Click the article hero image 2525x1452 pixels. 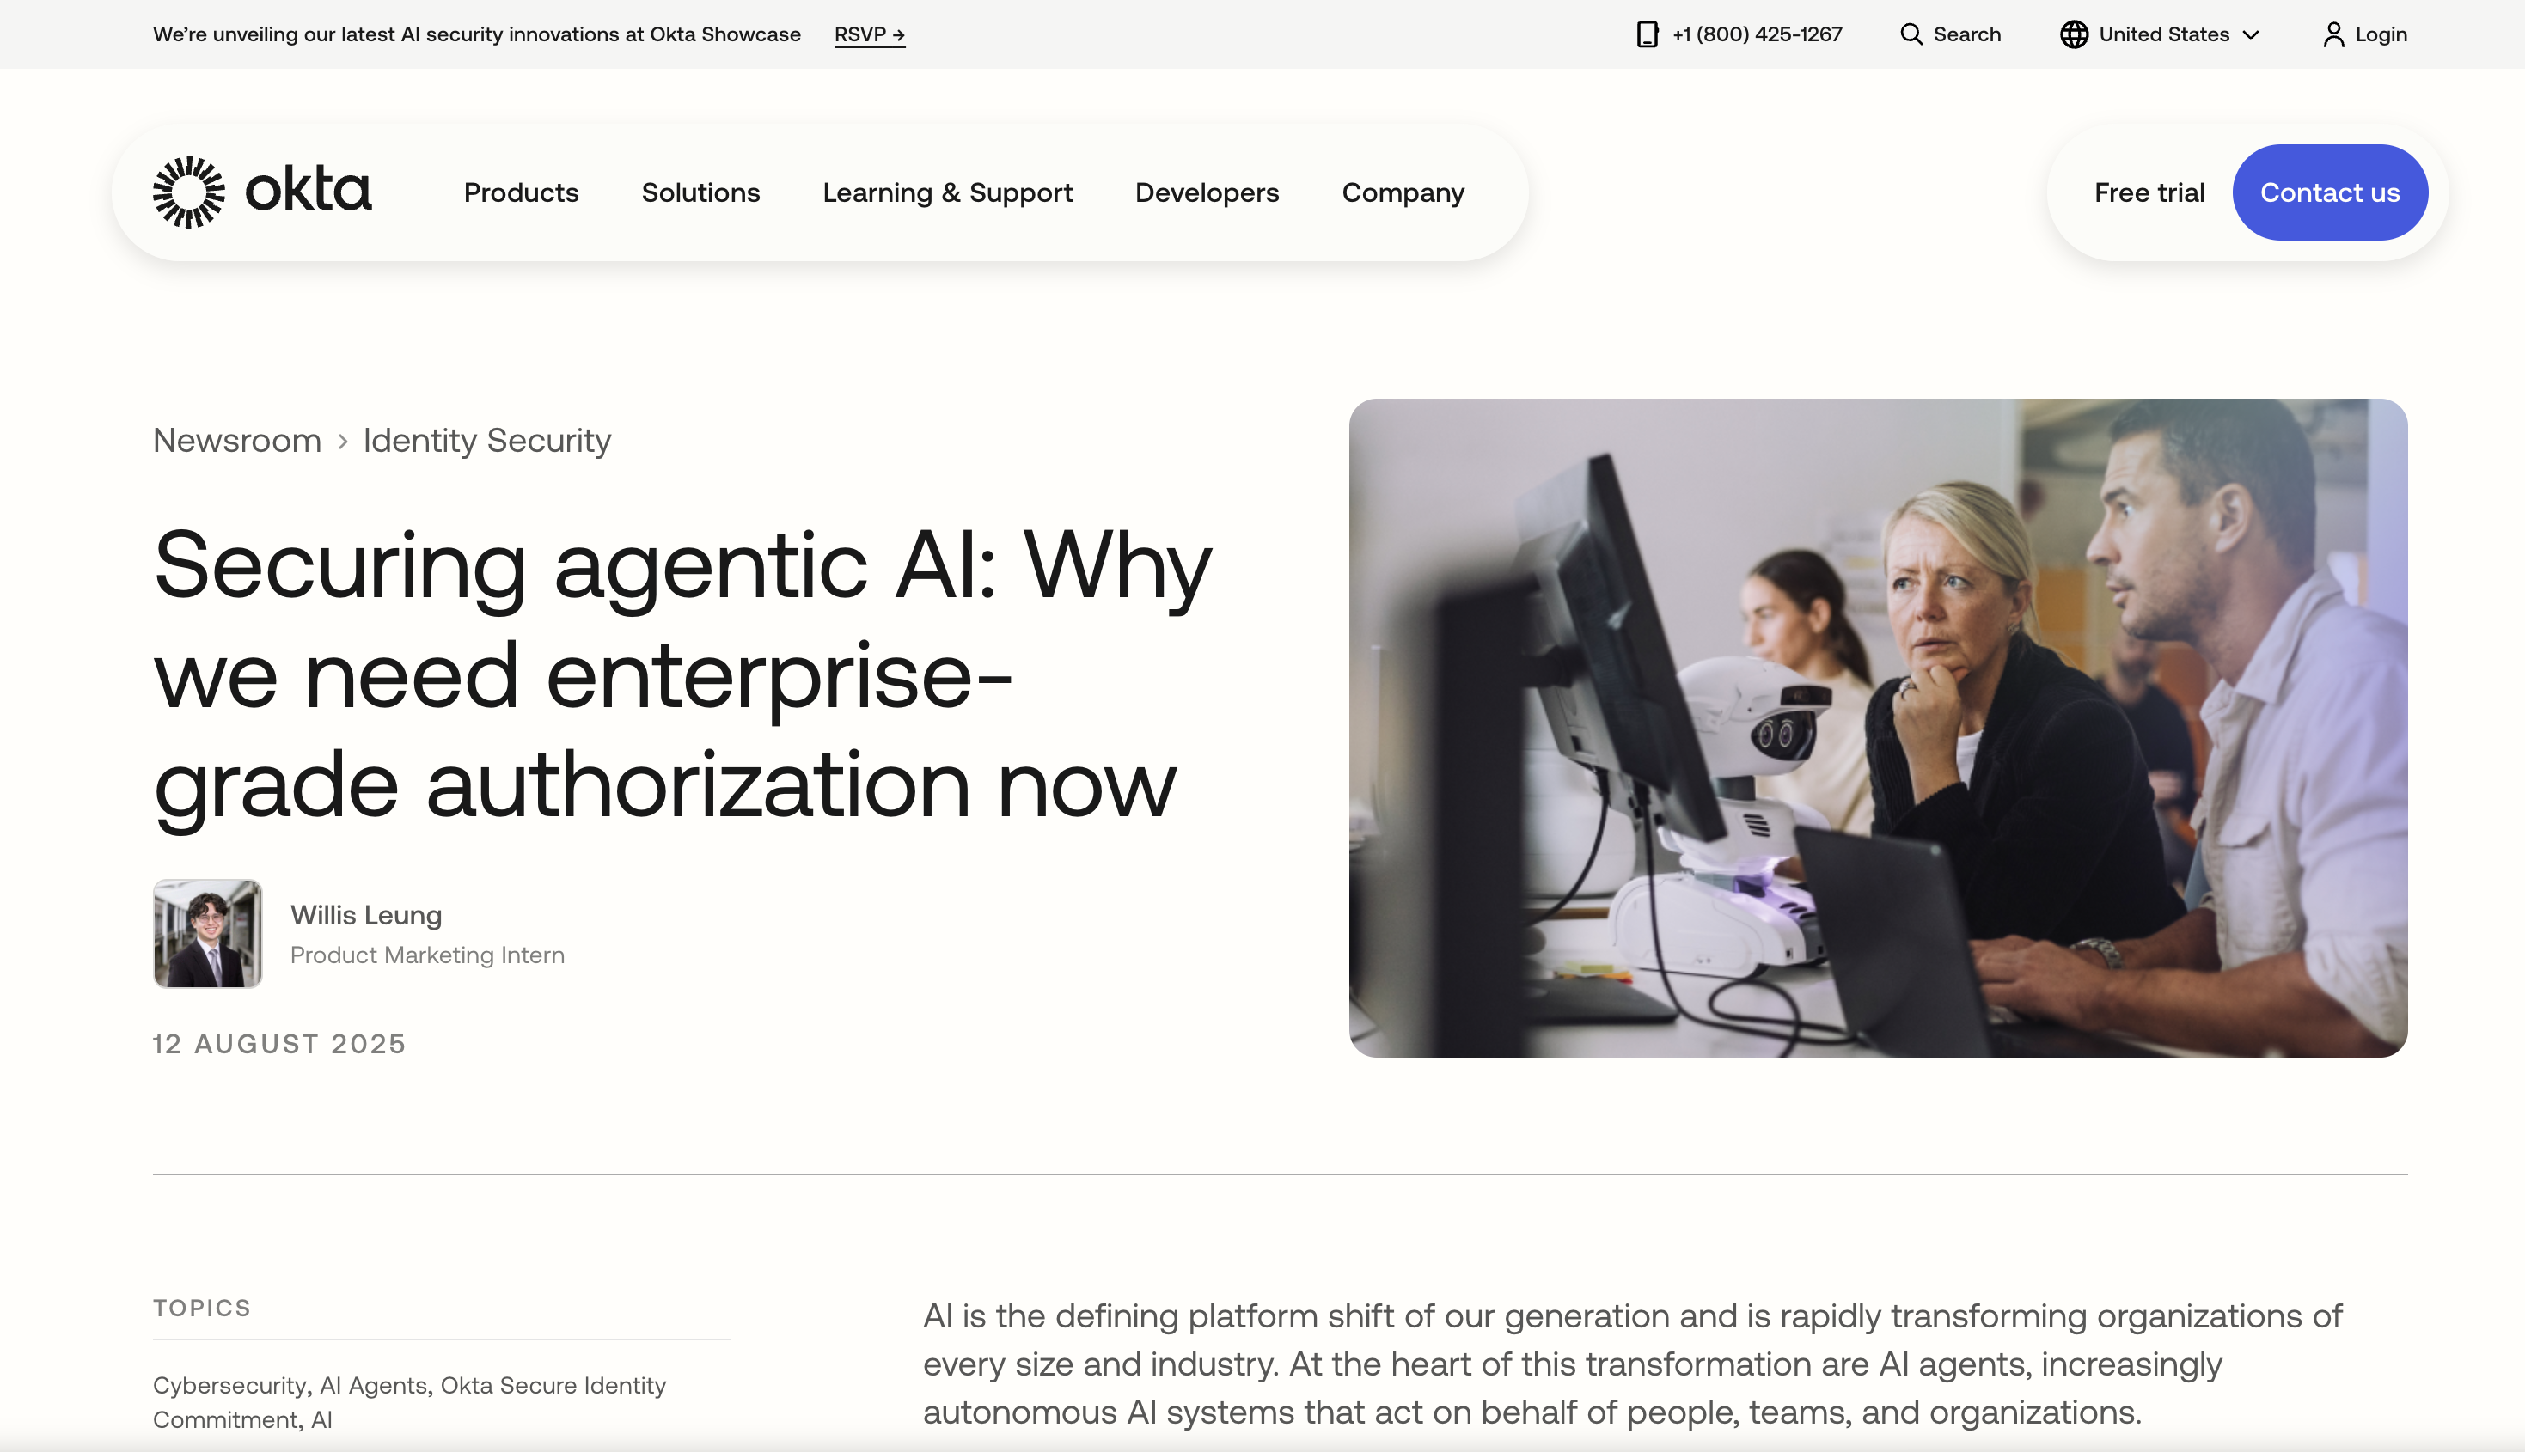coord(1878,728)
